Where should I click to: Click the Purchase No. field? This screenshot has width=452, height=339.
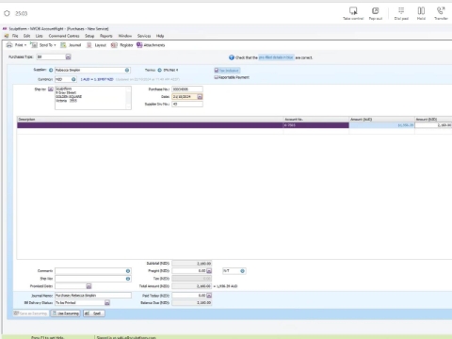(187, 89)
